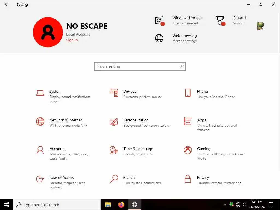
Task: Click the 'Local Account' label
Action: [78, 34]
